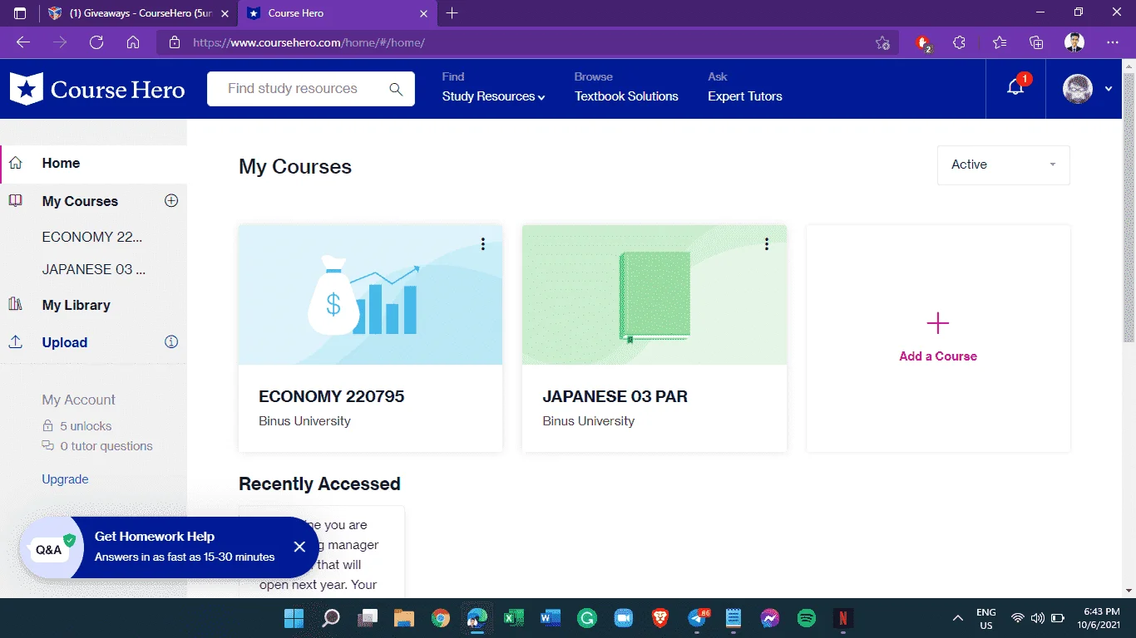Open the ECONOMY 22... sidebar course
The height and width of the screenshot is (638, 1136).
coord(92,237)
